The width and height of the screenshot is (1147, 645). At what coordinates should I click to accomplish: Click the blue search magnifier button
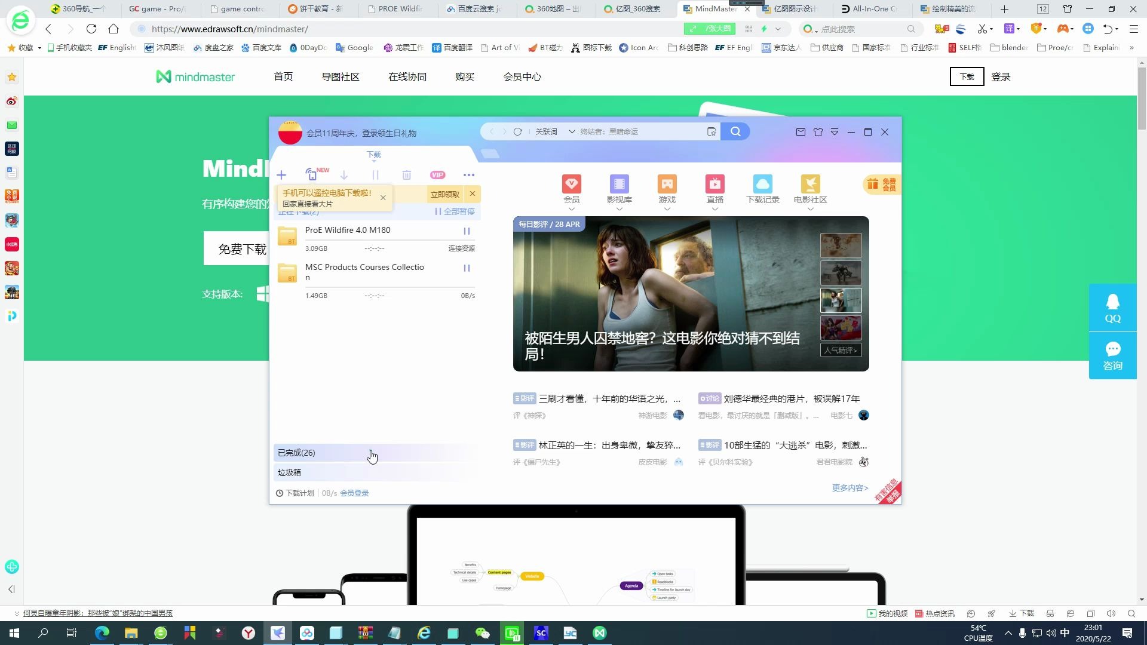(x=735, y=131)
